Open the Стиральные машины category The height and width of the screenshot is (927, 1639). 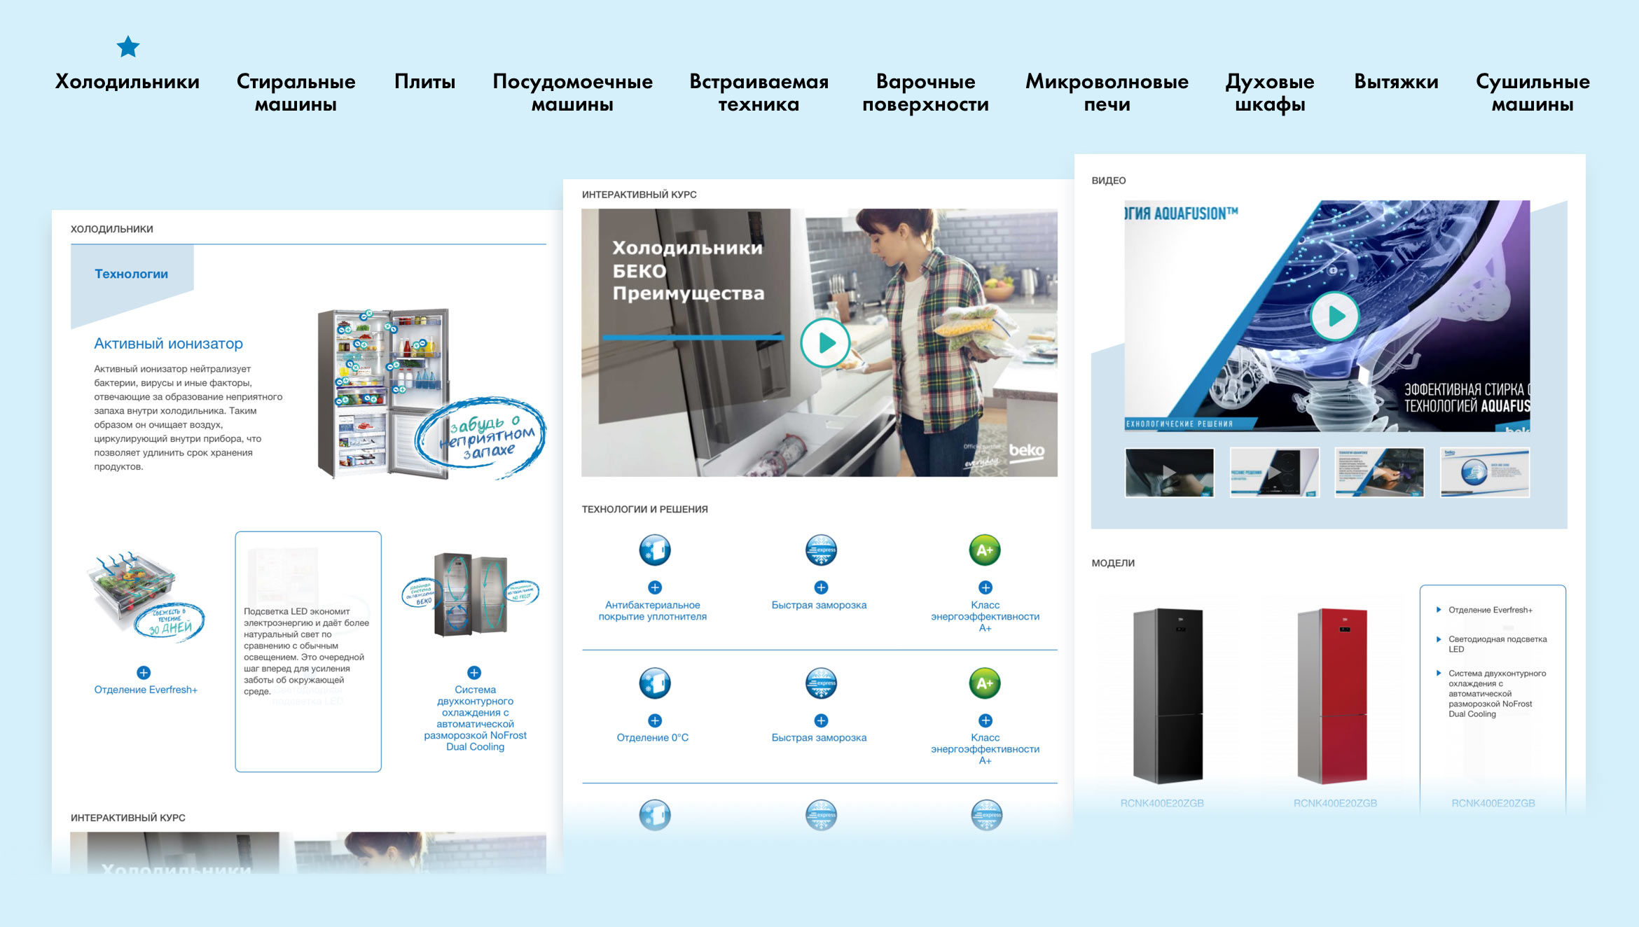296,92
